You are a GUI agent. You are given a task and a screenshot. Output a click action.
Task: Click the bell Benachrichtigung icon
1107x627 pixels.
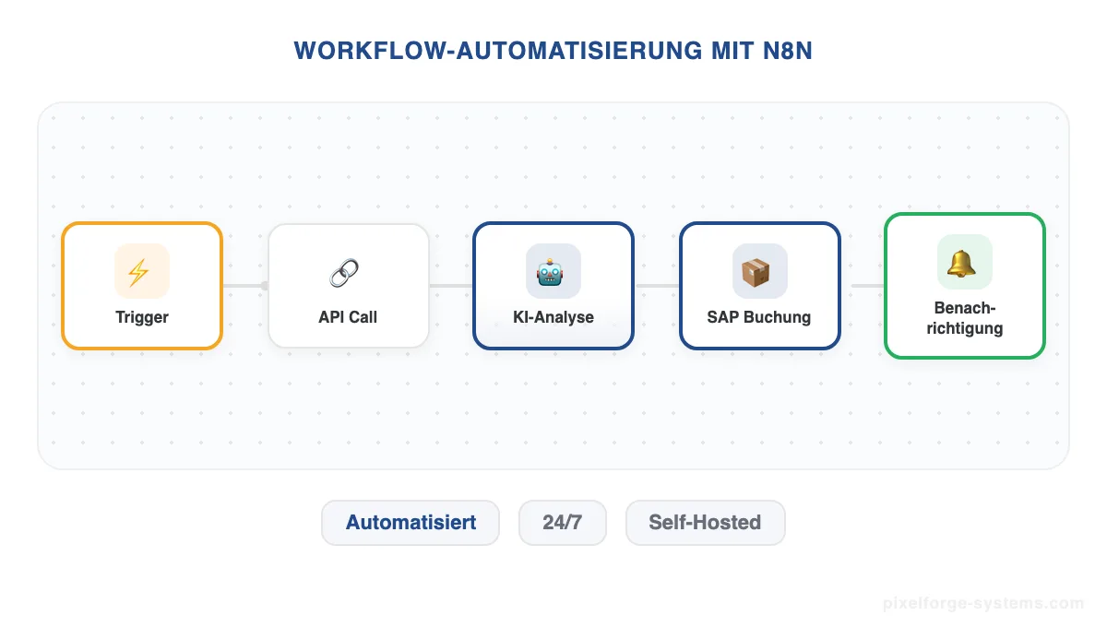tap(964, 262)
